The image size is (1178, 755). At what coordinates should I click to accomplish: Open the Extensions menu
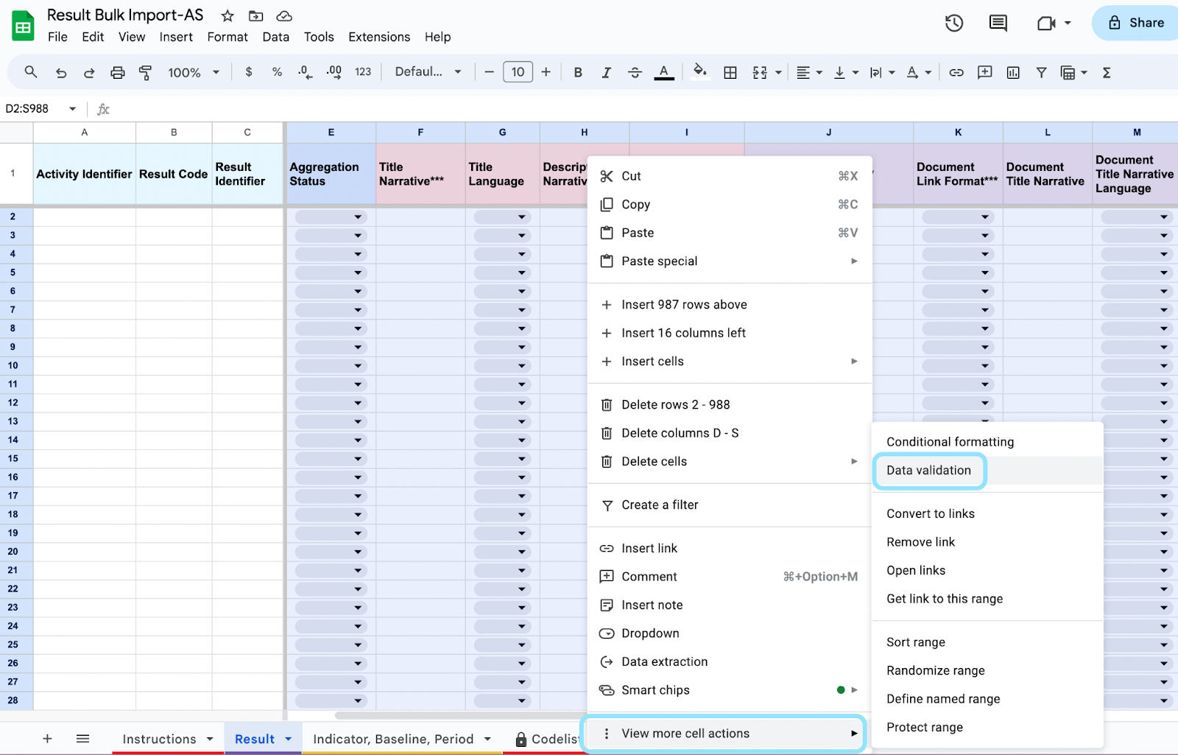[x=378, y=37]
